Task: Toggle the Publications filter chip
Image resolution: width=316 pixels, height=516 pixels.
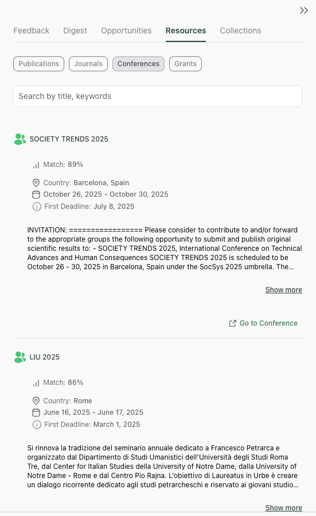Action: (39, 64)
